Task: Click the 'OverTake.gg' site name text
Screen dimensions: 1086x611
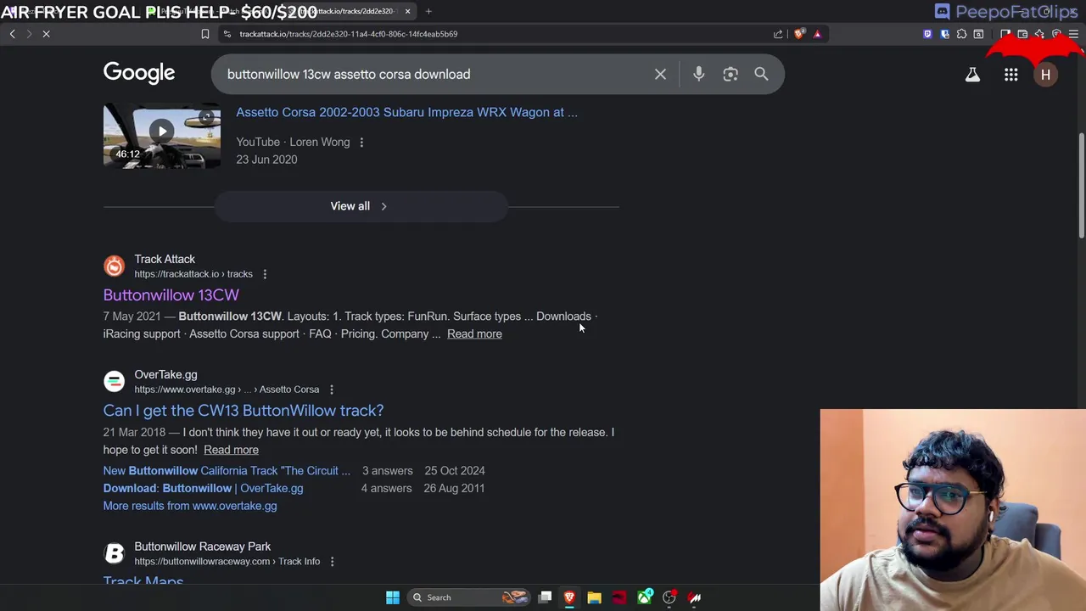Action: coord(165,374)
